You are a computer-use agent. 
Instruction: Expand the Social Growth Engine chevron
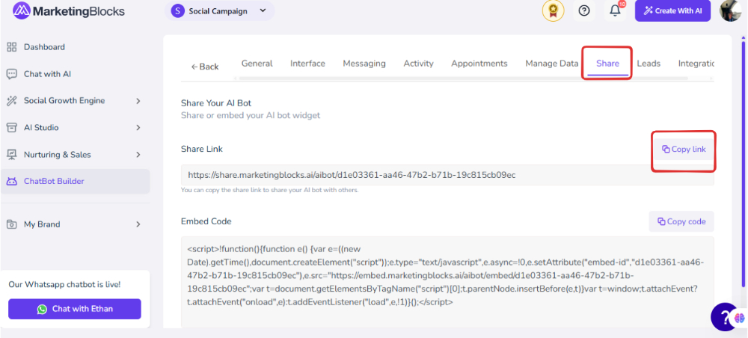138,101
